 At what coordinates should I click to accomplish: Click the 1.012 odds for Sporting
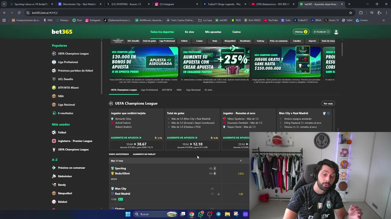[x=241, y=174]
